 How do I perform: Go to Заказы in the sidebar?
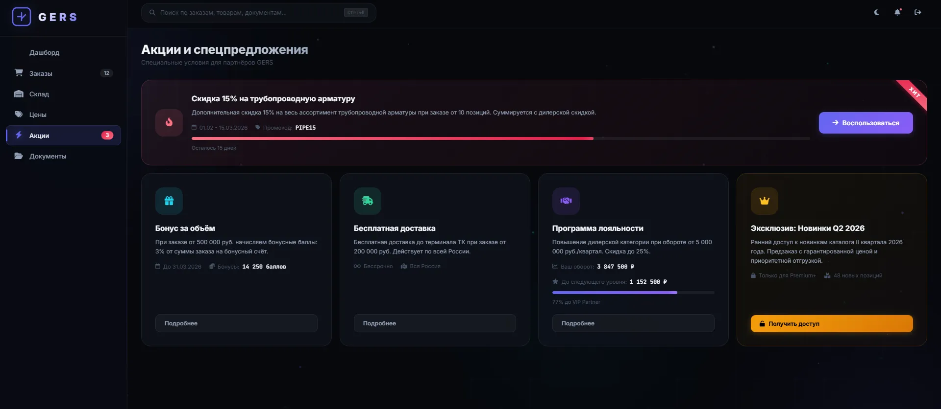pos(41,73)
